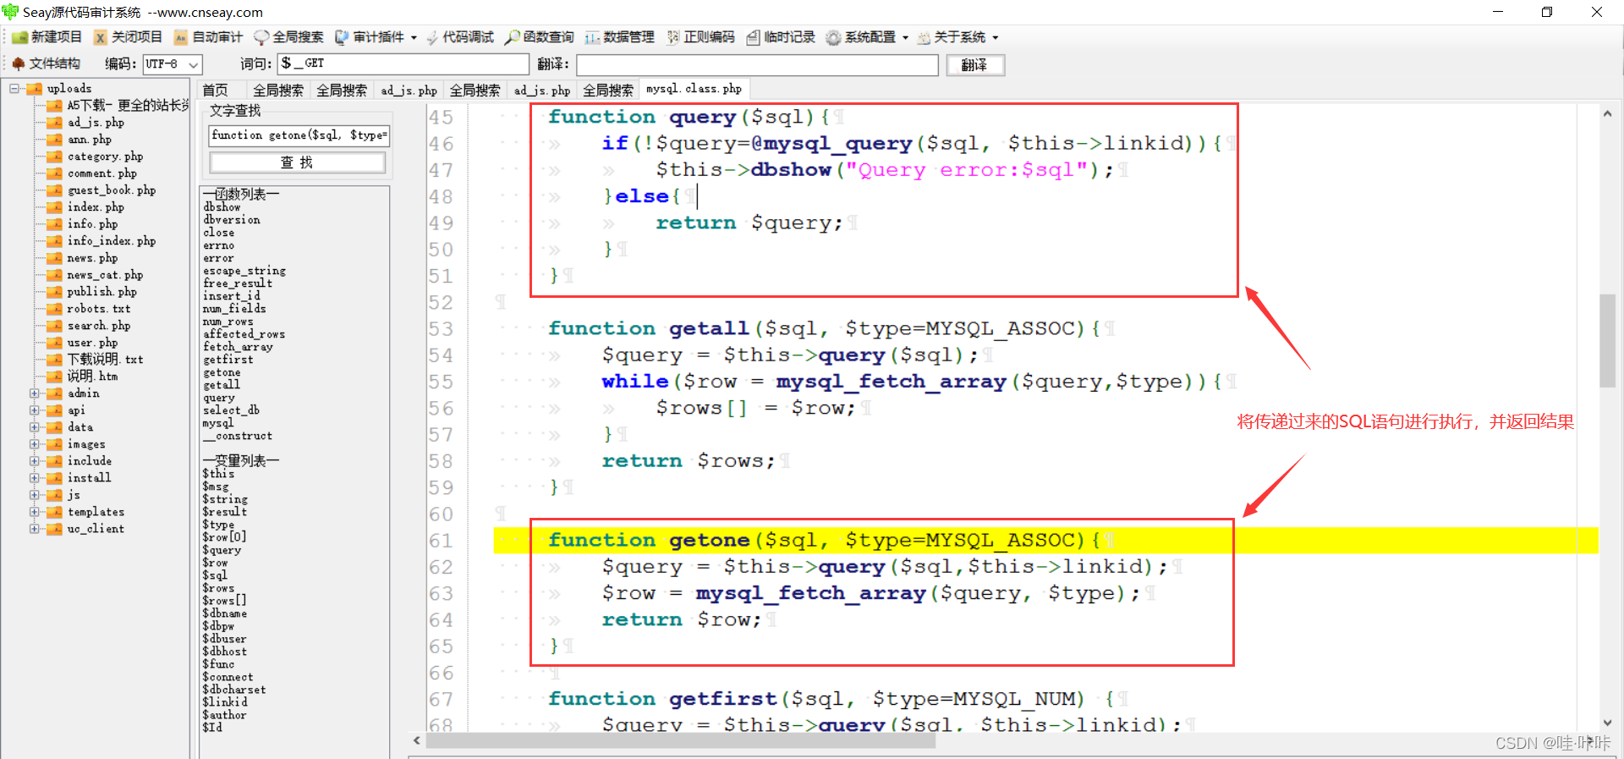The width and height of the screenshot is (1624, 759).
Task: Expand the templates folder
Action: [34, 512]
